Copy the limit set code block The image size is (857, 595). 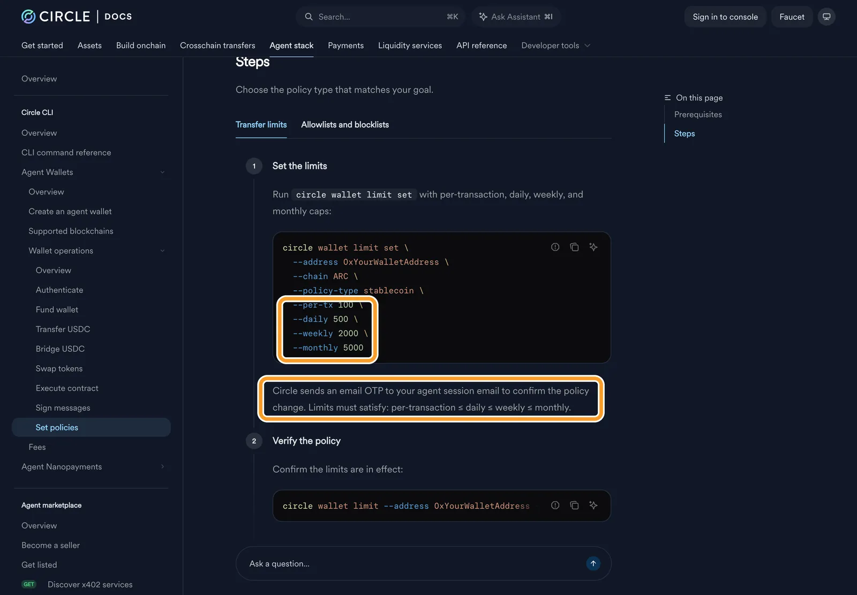(574, 247)
